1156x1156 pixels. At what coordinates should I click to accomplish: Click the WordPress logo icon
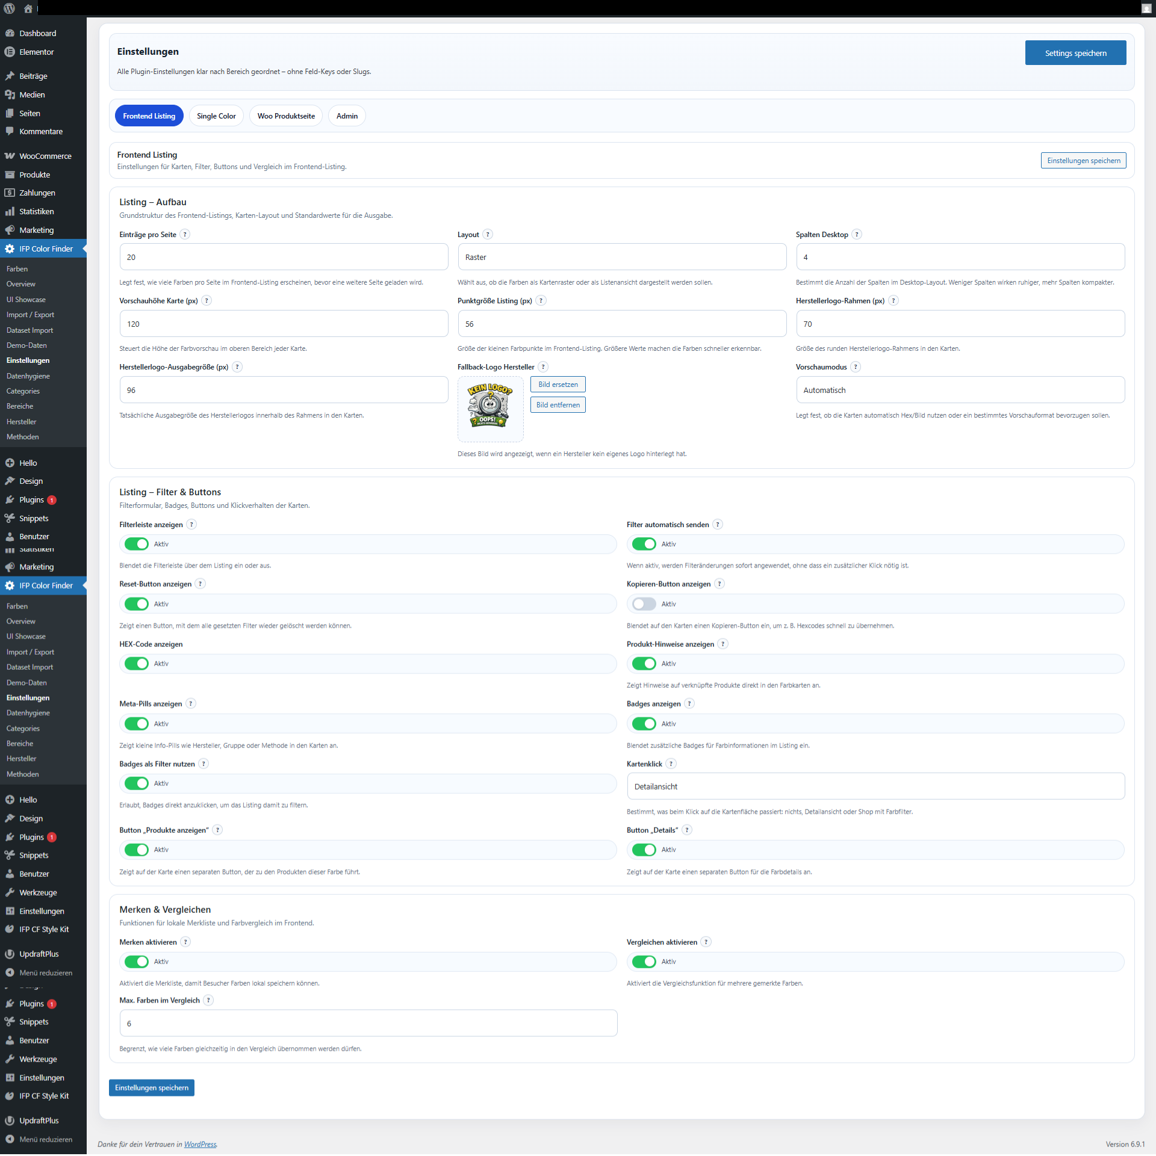pos(9,8)
